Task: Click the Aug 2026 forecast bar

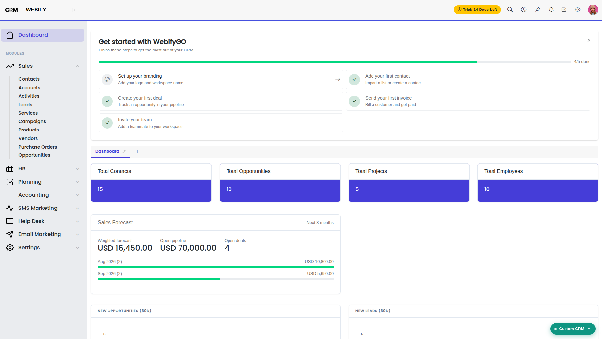Action: point(216,267)
